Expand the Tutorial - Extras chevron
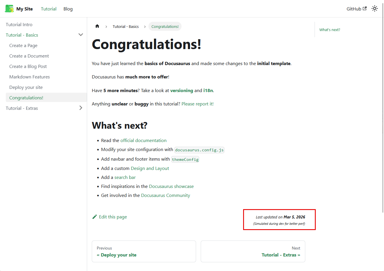The height and width of the screenshot is (271, 384). coord(81,108)
